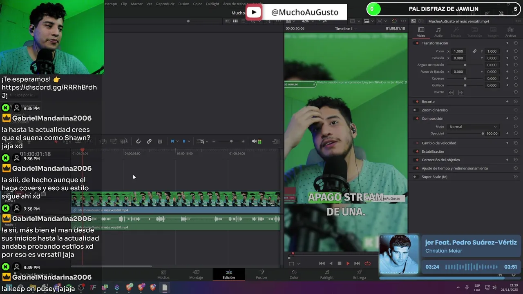Adjust the Cabeceo slider
The height and width of the screenshot is (294, 523).
465,78
